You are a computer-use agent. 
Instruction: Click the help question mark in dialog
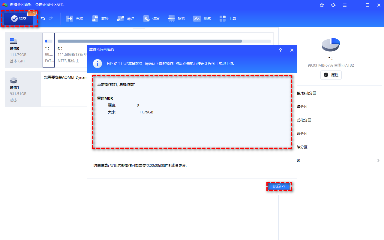pyautogui.click(x=280, y=50)
